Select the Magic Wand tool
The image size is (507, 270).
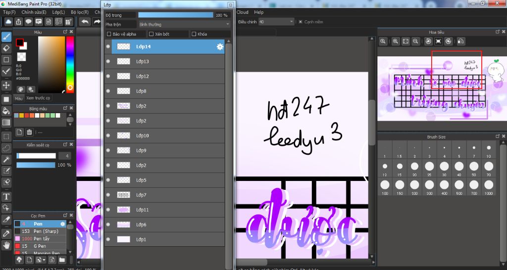tap(6, 159)
